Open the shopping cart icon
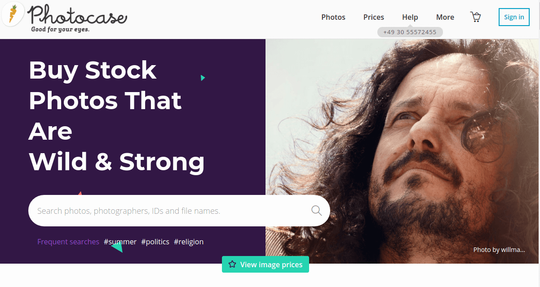The image size is (540, 287). 475,17
